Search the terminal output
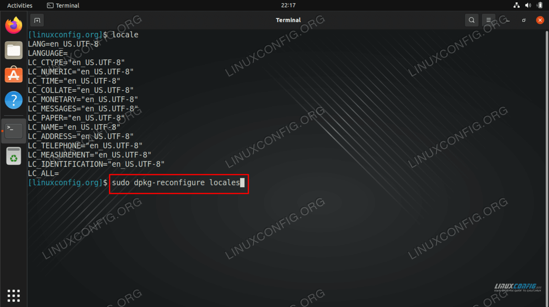Viewport: 549px width, 307px height. click(471, 20)
